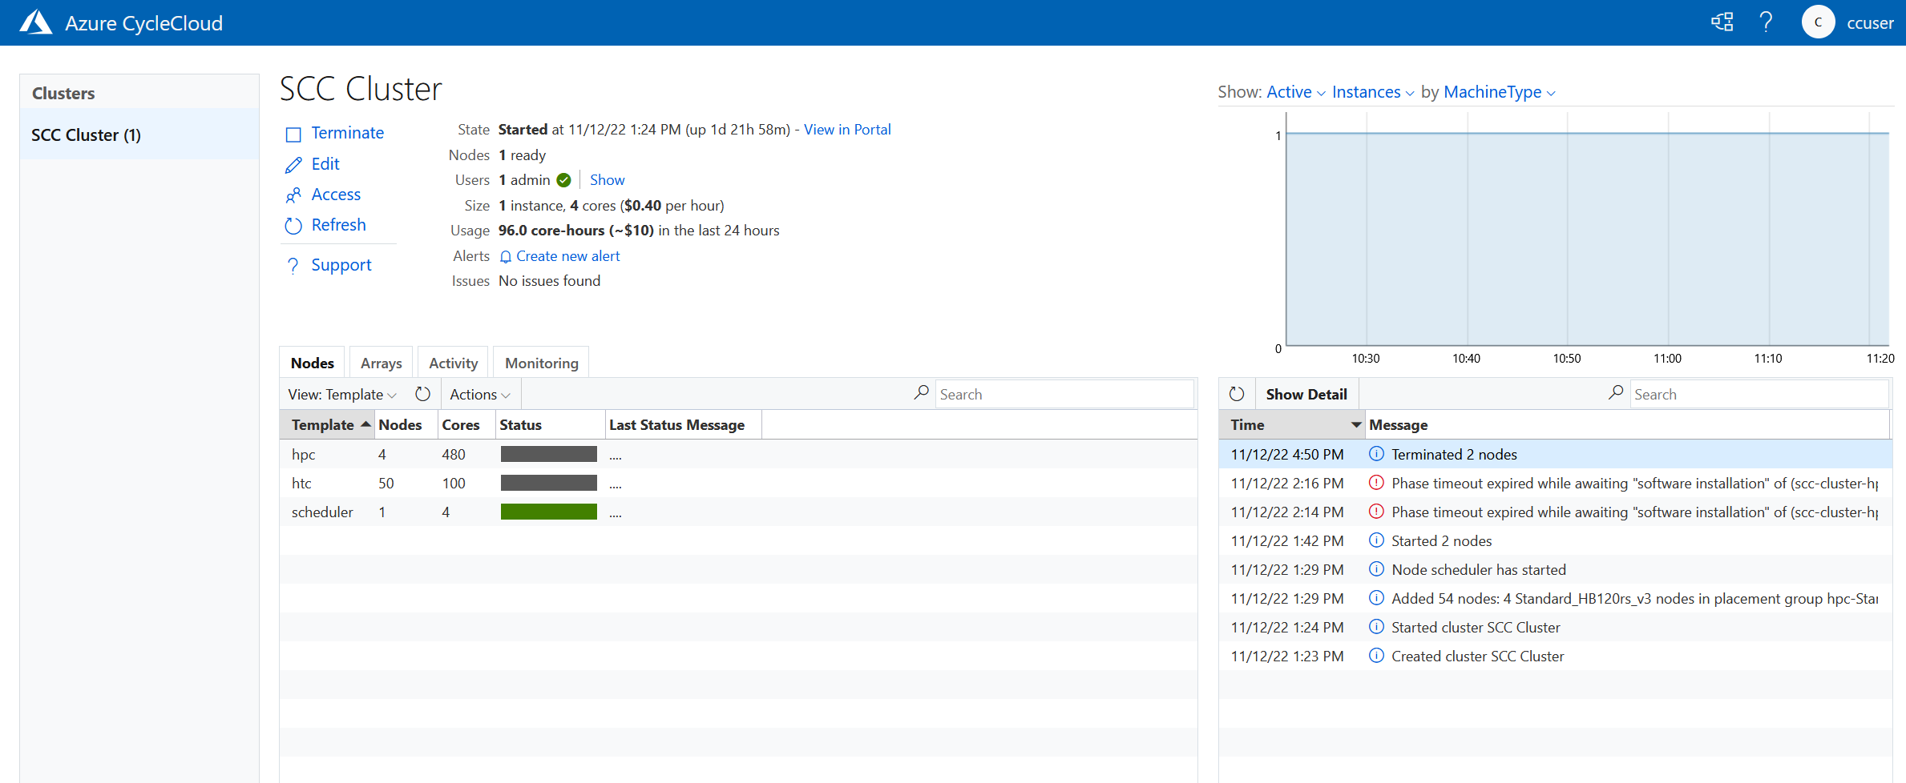
Task: Click the green admin checkmark icon
Action: pyautogui.click(x=564, y=180)
